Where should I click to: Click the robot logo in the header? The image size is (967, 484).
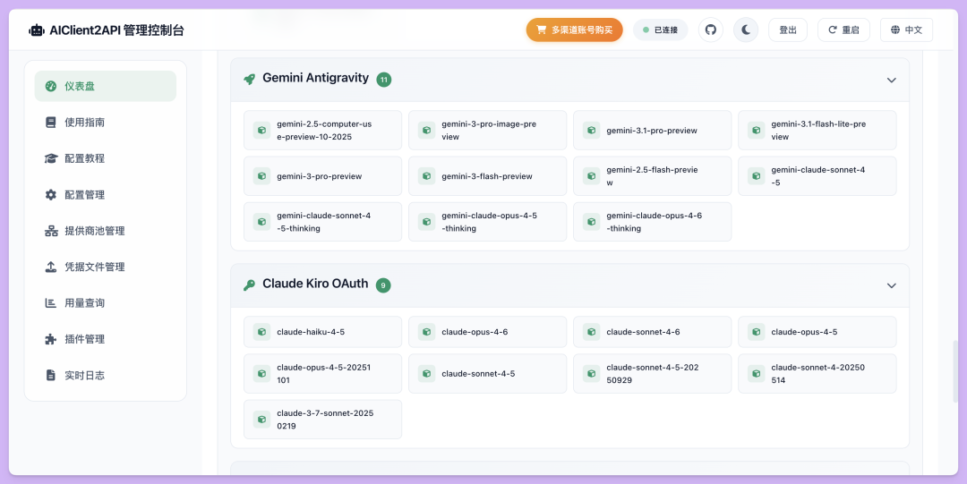[36, 30]
